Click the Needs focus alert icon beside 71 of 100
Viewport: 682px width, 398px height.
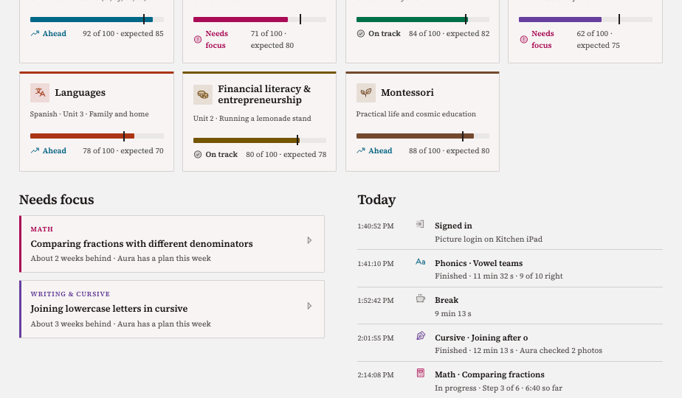point(198,40)
